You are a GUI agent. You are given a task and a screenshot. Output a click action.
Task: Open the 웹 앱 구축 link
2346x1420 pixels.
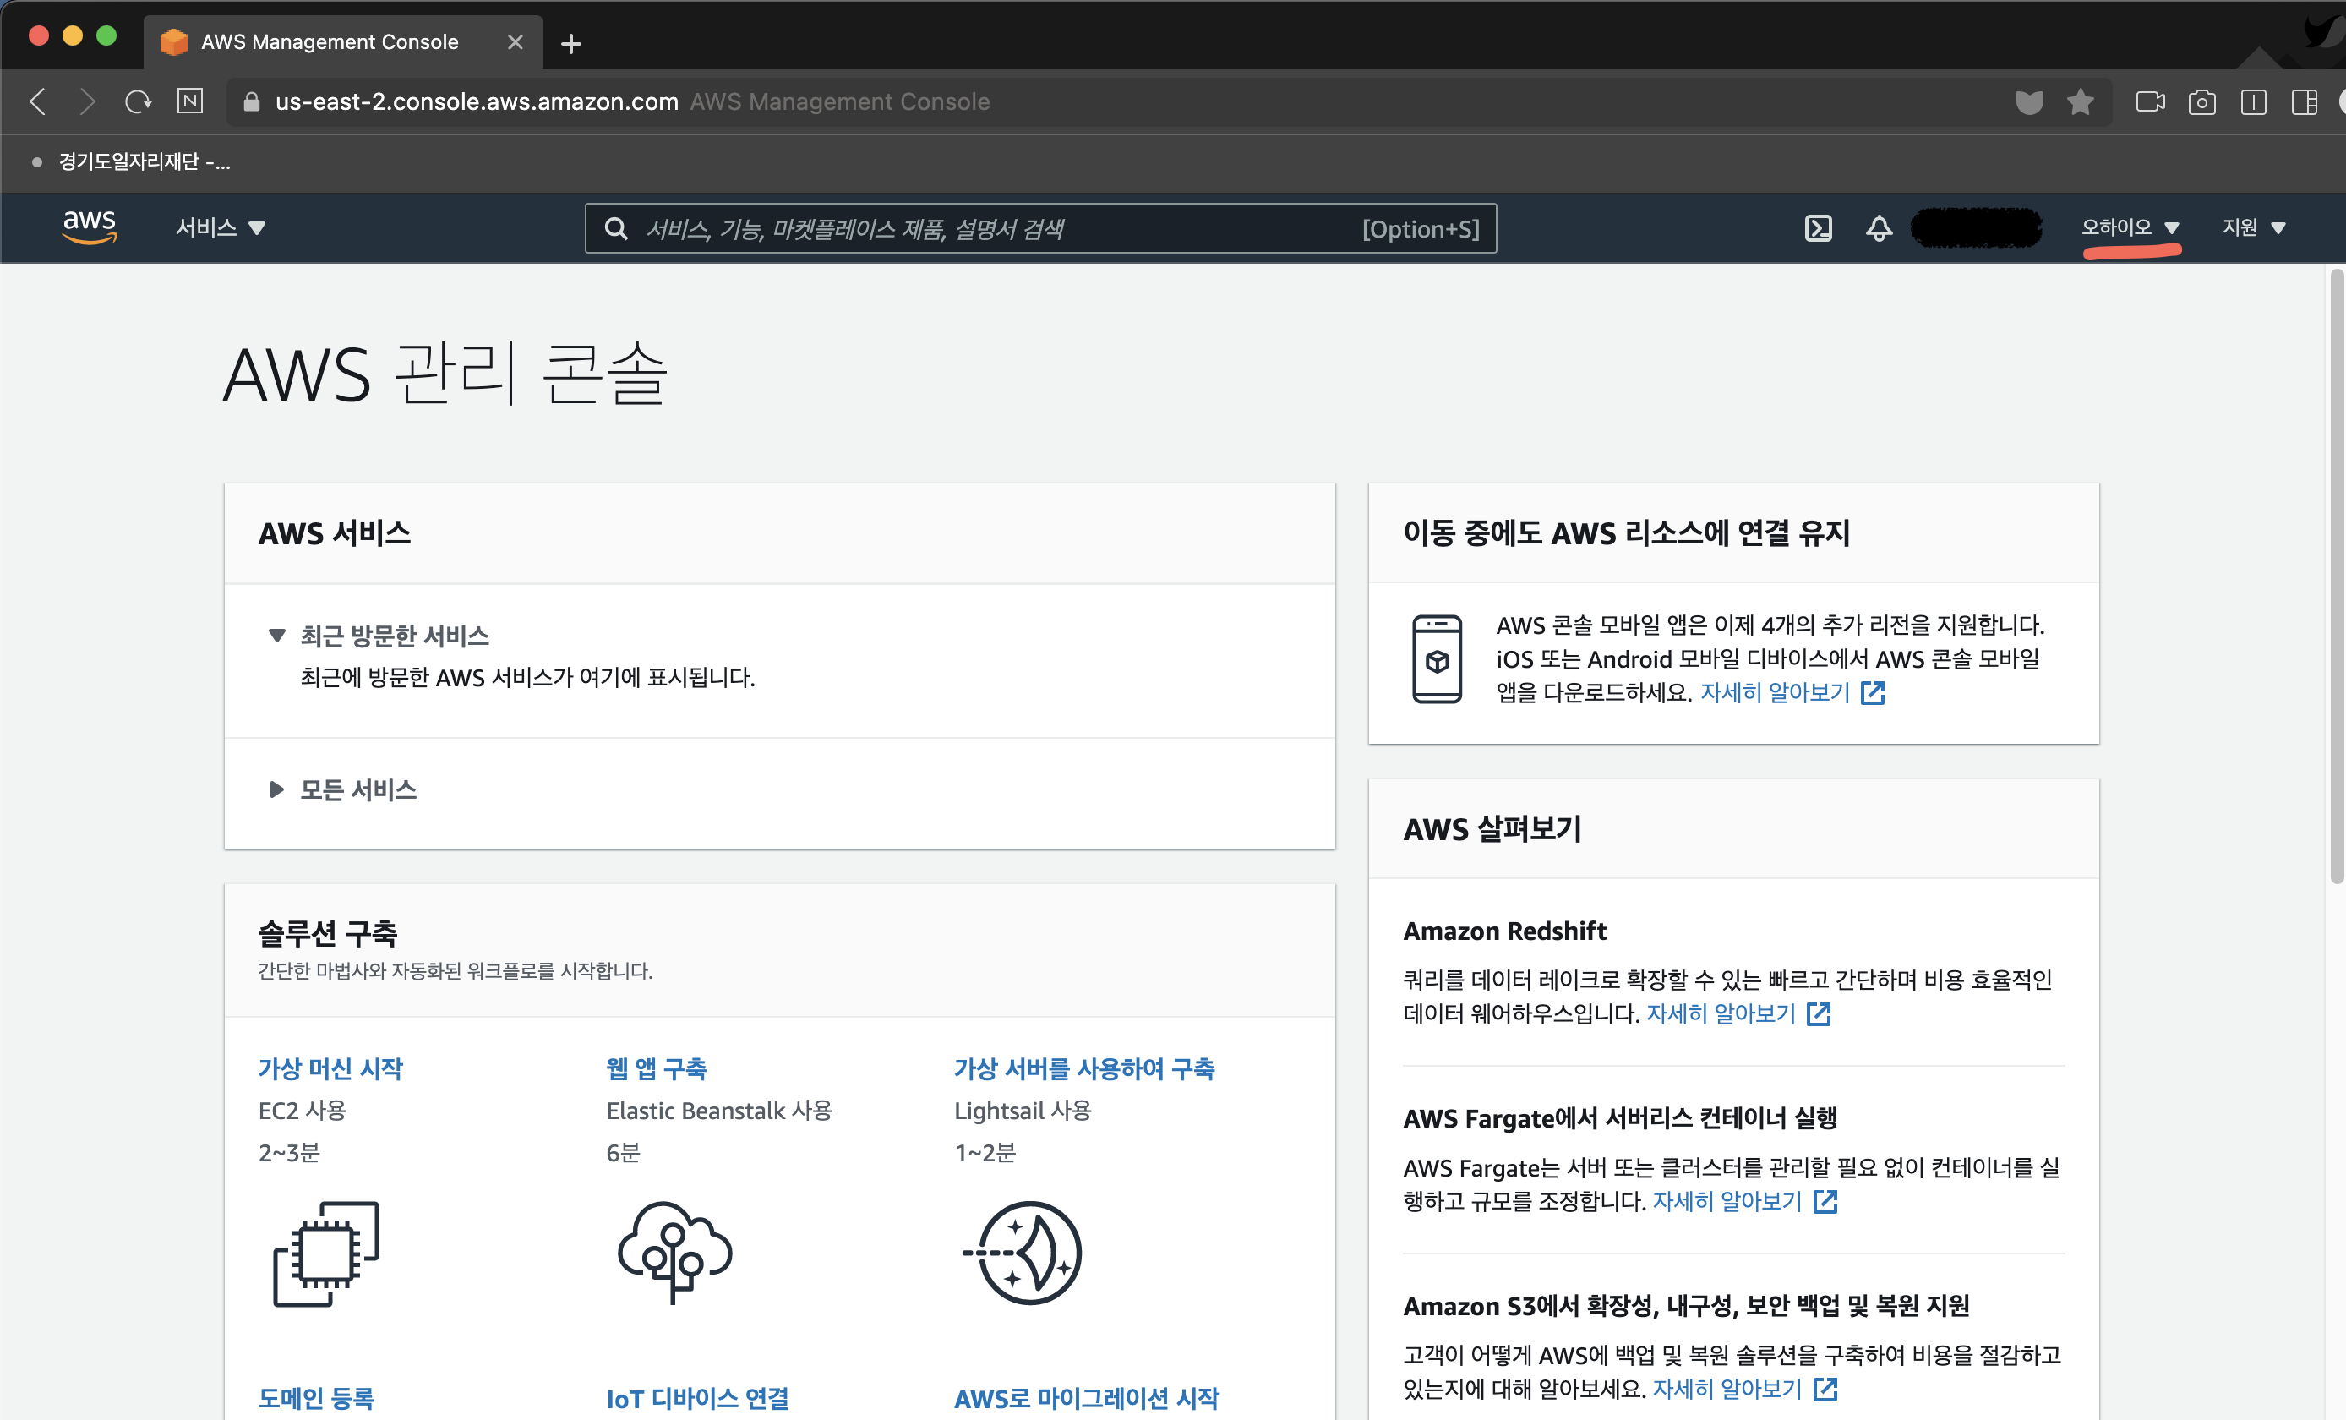(x=656, y=1068)
